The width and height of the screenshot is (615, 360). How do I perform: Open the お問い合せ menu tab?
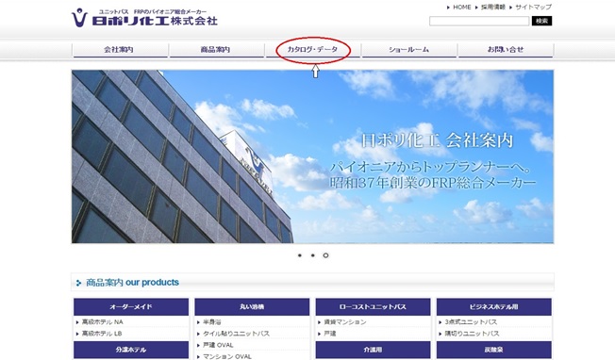point(506,50)
